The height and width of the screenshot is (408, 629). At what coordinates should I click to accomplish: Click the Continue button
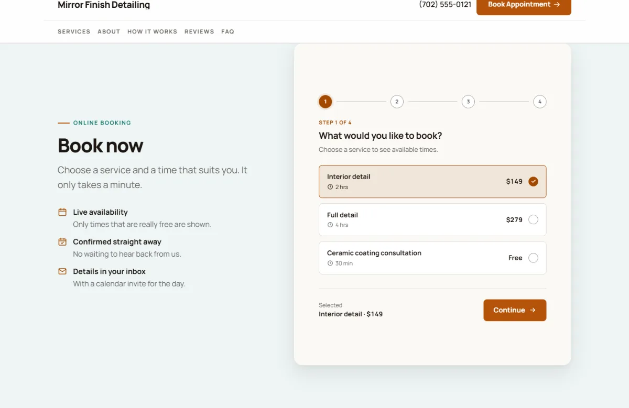(x=515, y=310)
